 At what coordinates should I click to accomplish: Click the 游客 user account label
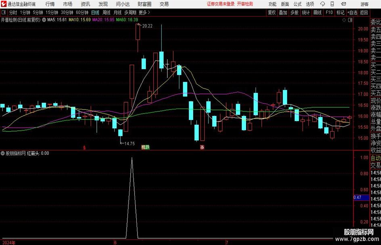[364, 4]
